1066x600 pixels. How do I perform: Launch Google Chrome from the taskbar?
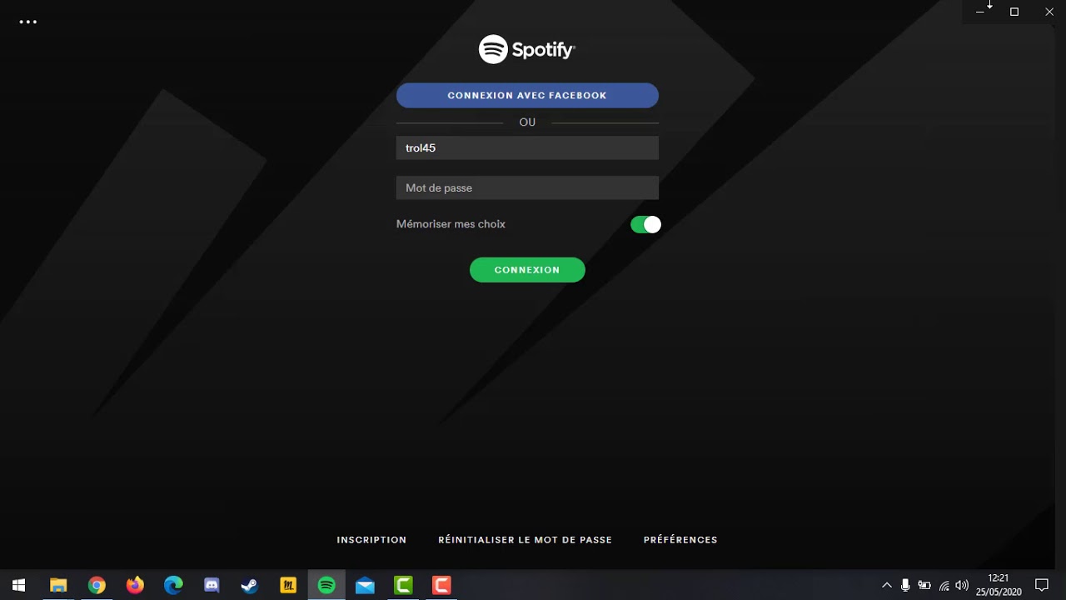point(97,585)
